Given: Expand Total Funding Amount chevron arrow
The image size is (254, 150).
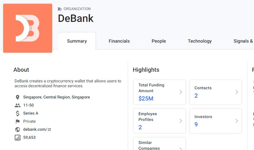Looking at the screenshot, I should pyautogui.click(x=181, y=92).
